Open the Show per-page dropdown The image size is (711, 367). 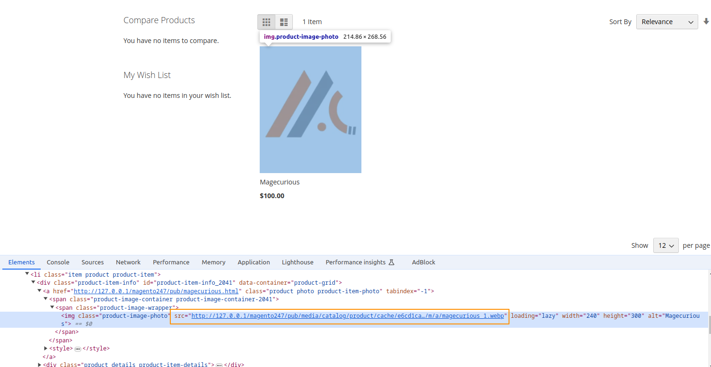[666, 245]
